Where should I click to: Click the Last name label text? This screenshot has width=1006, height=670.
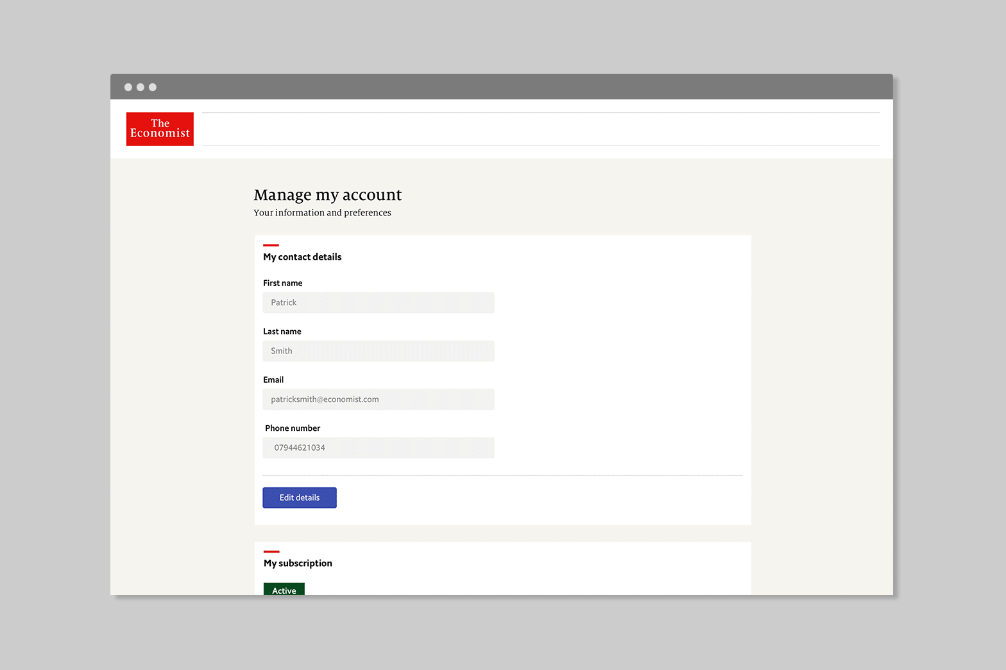coord(282,331)
